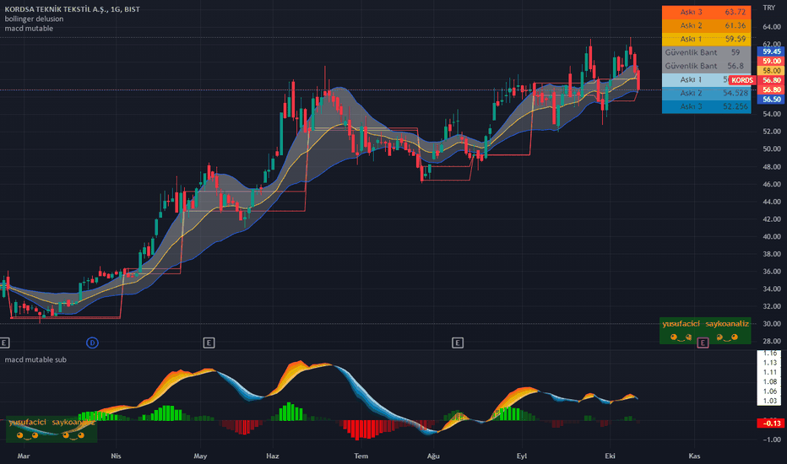This screenshot has width=787, height=464.
Task: Click the May label on the time axis
Action: tap(200, 456)
